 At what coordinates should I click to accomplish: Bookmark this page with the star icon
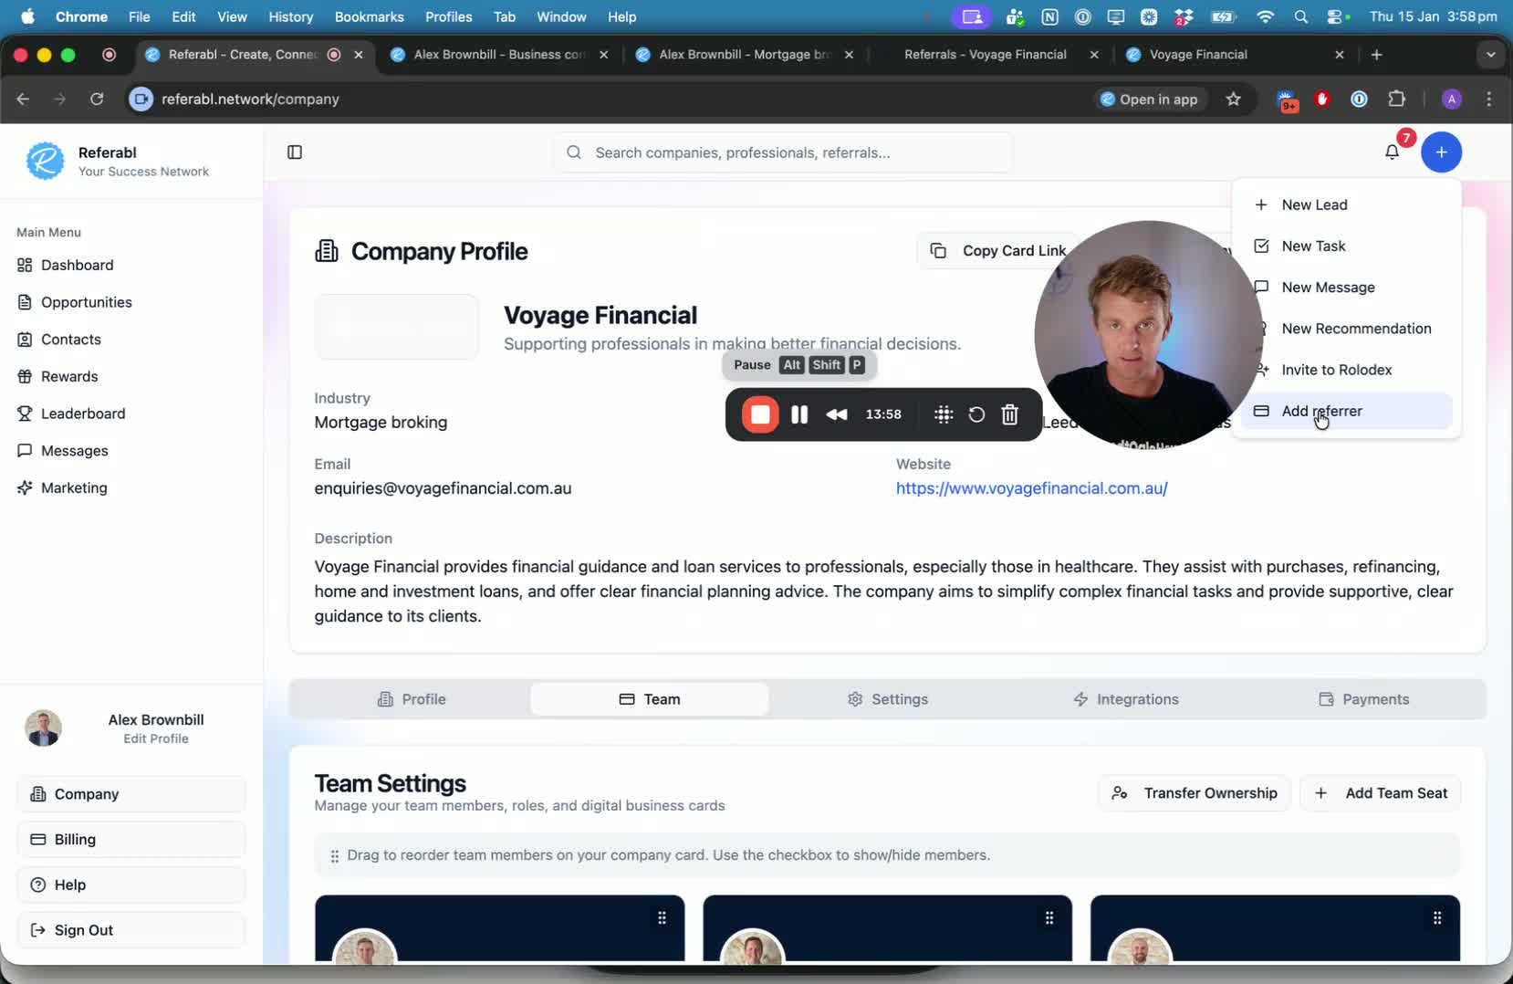pos(1234,99)
